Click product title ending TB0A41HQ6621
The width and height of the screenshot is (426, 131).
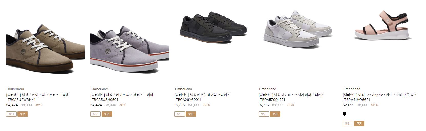point(380,97)
